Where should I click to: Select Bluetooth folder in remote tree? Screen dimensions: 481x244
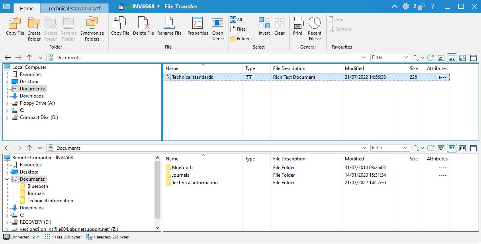(x=38, y=186)
